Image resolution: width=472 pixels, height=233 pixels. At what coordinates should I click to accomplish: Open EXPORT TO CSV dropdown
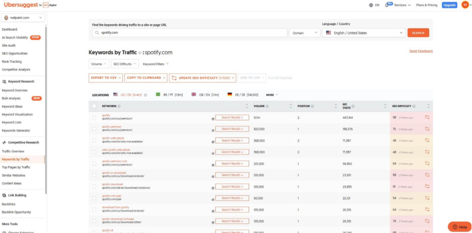(106, 78)
